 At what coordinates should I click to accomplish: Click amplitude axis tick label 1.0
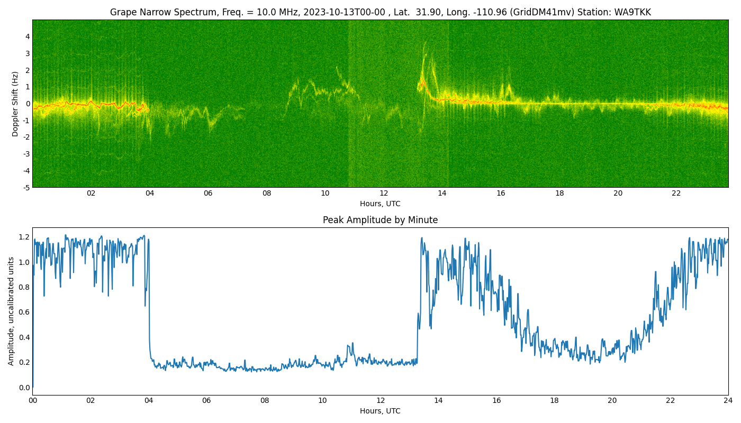click(24, 262)
